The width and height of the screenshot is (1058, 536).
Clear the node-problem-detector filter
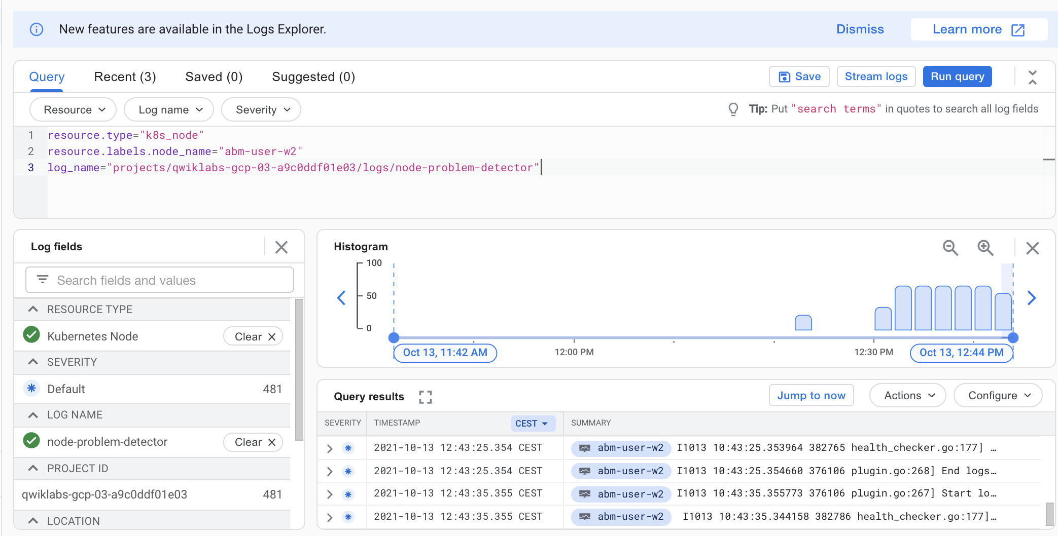click(253, 442)
